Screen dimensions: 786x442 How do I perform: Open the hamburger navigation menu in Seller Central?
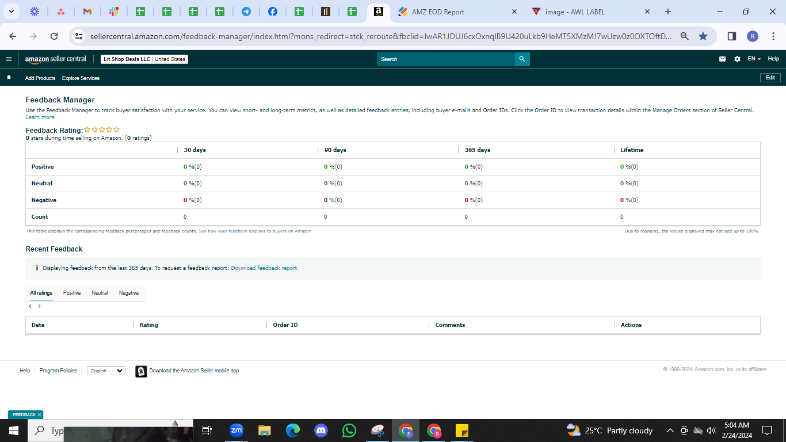tap(9, 59)
